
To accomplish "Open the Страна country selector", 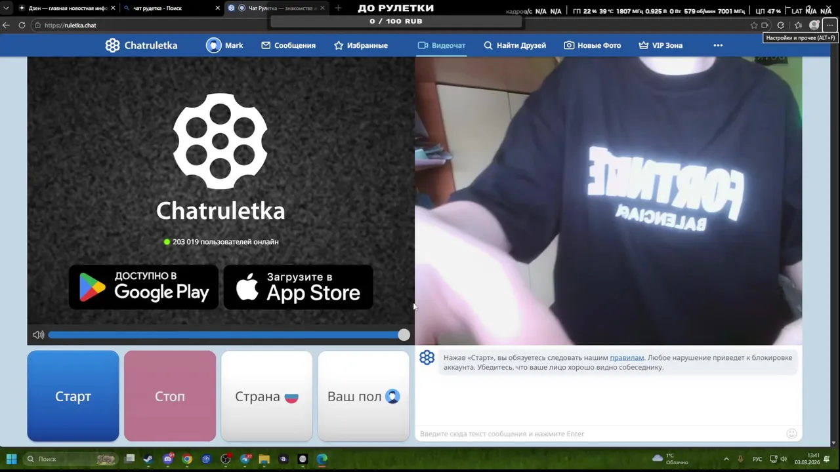I will pos(266,396).
